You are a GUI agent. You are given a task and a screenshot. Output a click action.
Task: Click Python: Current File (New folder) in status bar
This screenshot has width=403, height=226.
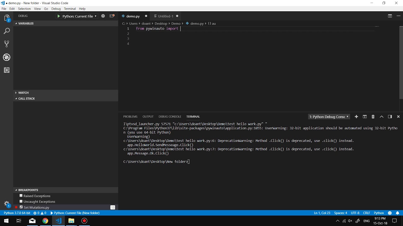tap(75, 213)
